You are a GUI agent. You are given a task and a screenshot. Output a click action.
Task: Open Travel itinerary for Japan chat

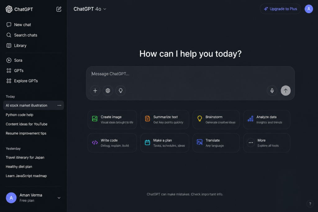point(25,157)
